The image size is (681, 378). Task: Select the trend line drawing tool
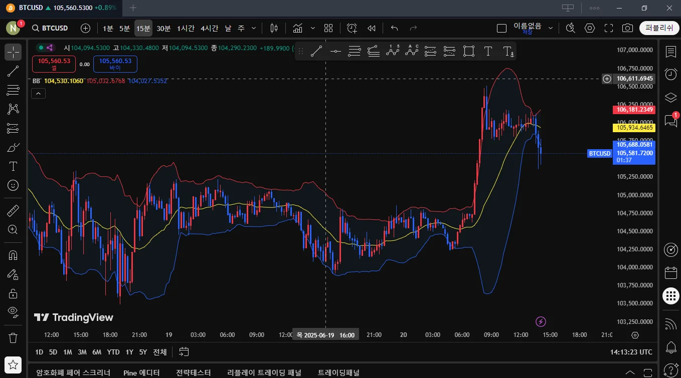pos(13,71)
